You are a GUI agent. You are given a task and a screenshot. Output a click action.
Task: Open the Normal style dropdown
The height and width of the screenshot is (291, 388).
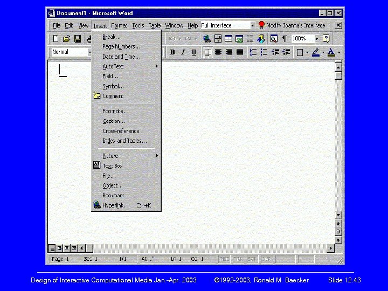coord(89,52)
